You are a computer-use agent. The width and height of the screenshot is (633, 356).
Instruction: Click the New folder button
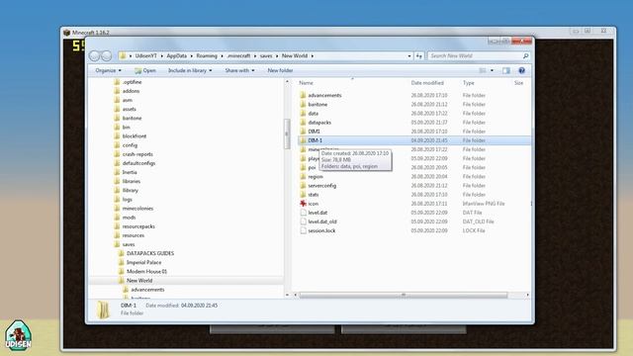pos(280,70)
